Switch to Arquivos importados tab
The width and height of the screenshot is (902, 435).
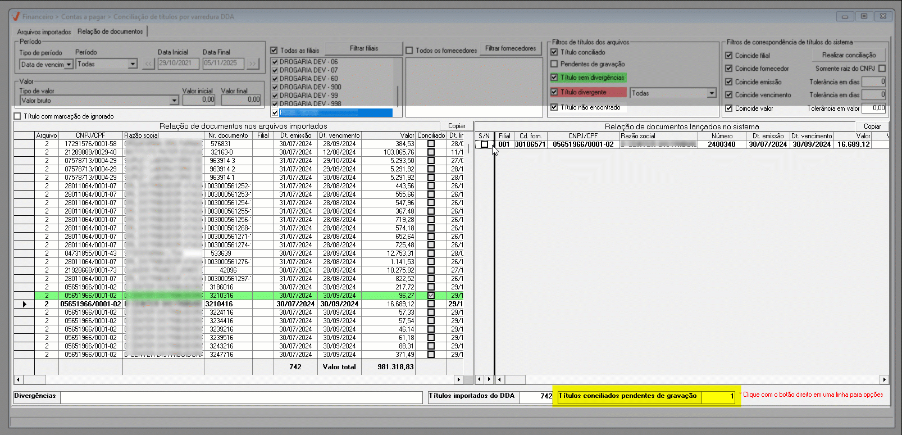(x=44, y=32)
